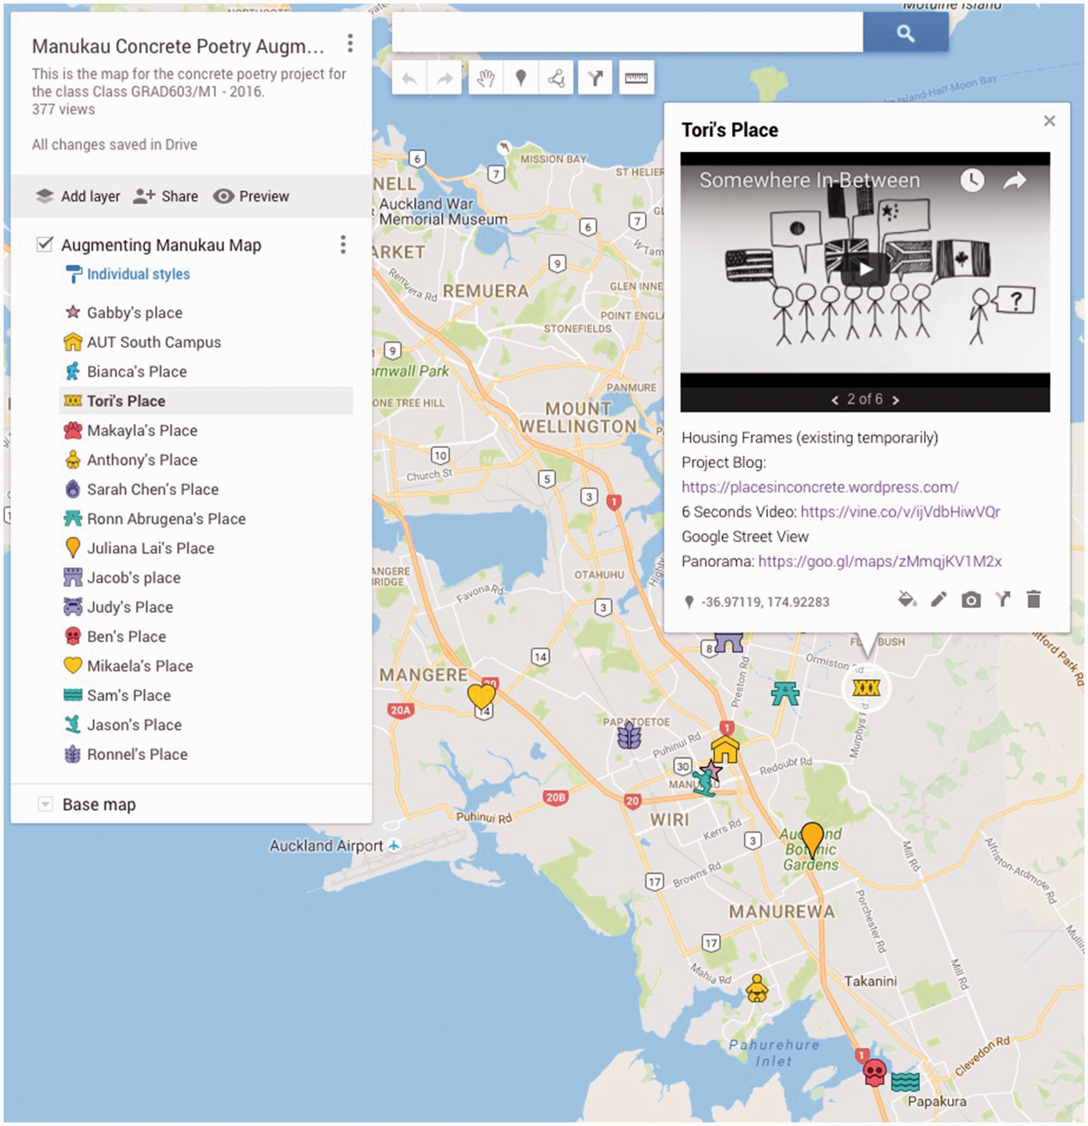Click Preview with the eye icon

coord(251,197)
